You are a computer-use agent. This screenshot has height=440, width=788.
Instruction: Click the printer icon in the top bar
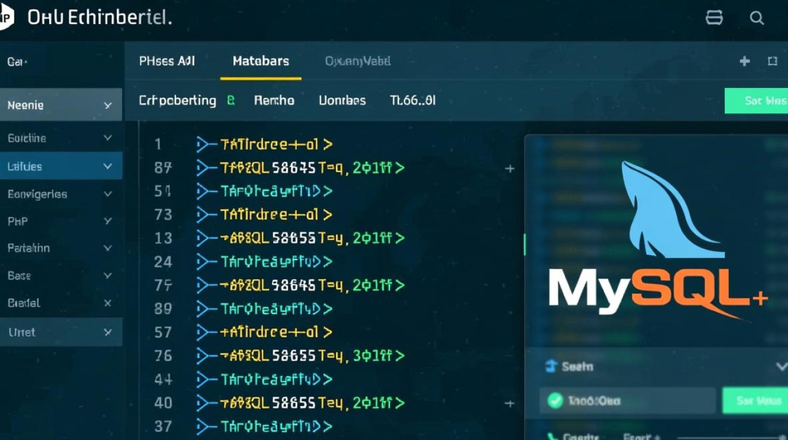tap(714, 18)
